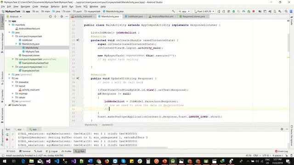The width and height of the screenshot is (294, 165).
Task: Click collapse all icon in Project panel
Action: [x=55, y=16]
